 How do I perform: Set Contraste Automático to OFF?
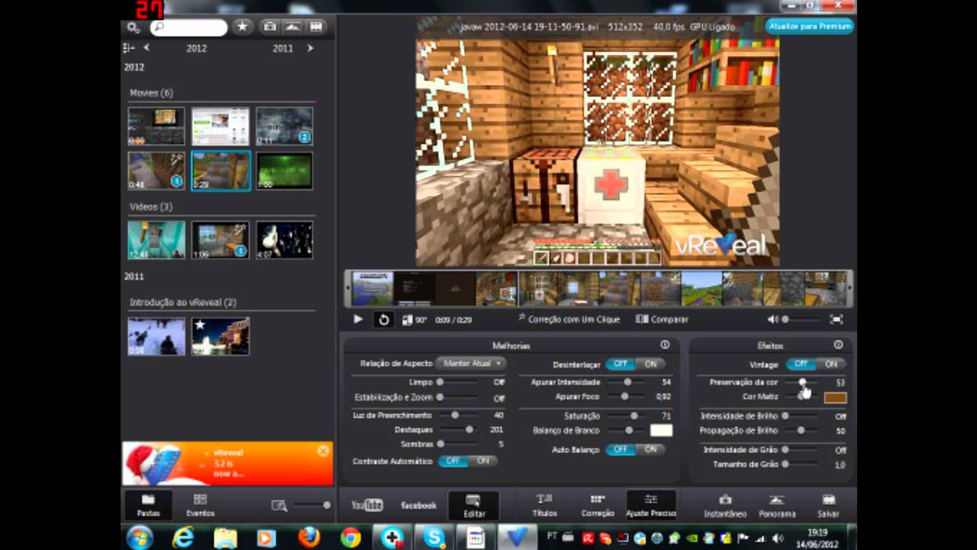coord(453,461)
